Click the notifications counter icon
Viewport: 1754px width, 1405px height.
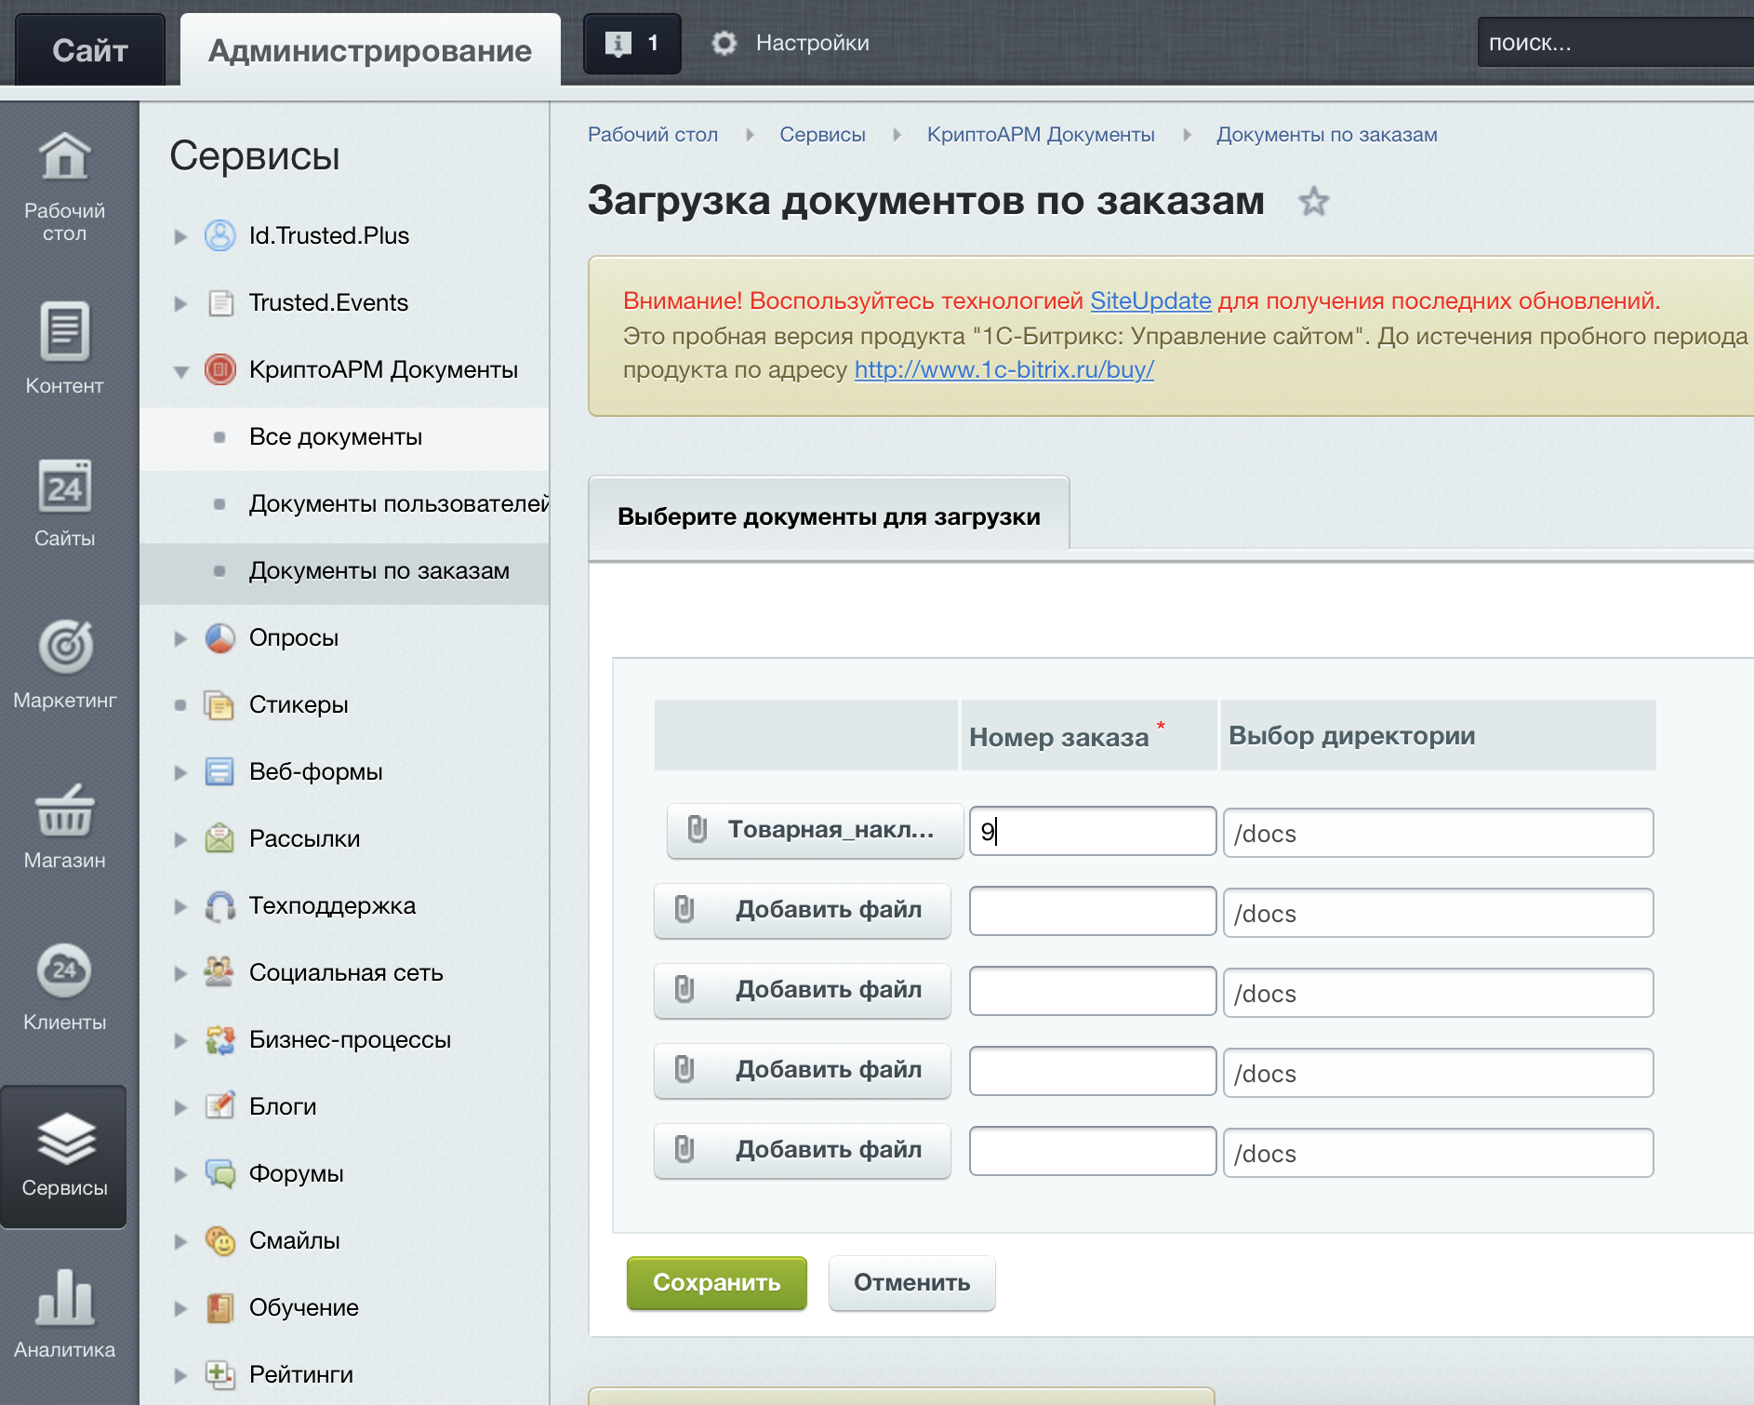[631, 42]
